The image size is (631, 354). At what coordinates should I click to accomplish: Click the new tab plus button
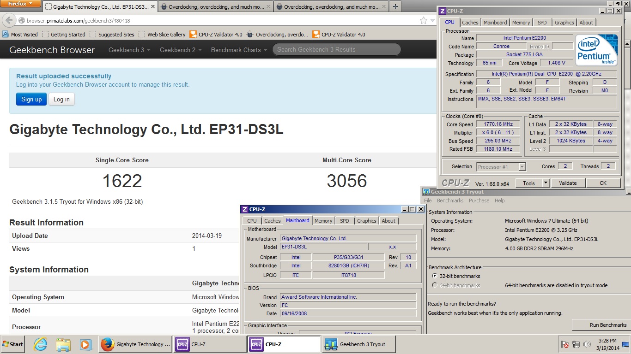click(x=395, y=6)
